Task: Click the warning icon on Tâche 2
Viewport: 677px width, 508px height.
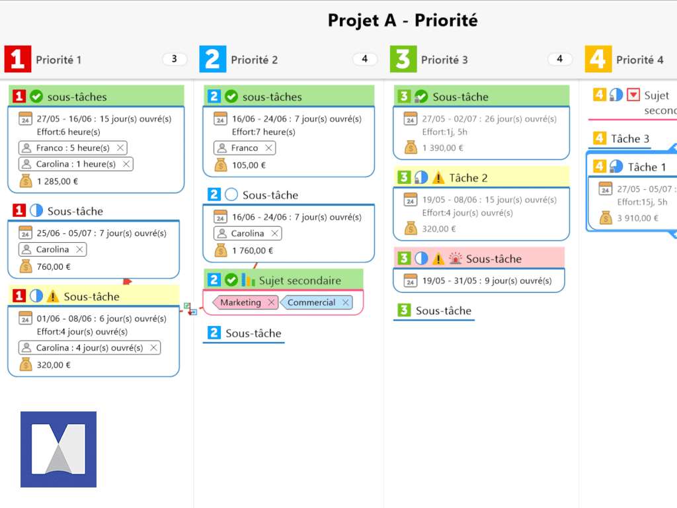Action: (438, 178)
